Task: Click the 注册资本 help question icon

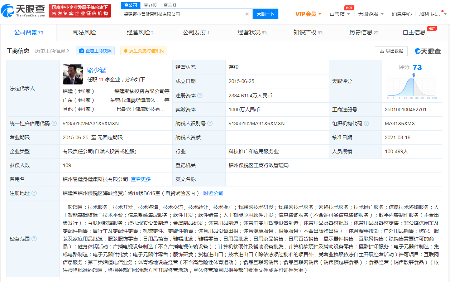Action: coord(200,96)
